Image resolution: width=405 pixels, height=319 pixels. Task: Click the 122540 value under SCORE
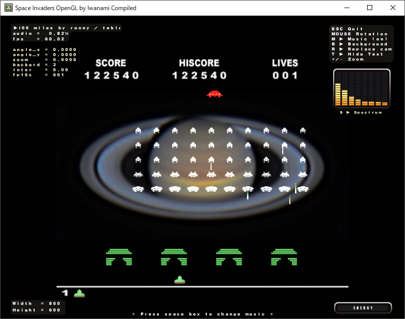click(x=112, y=75)
